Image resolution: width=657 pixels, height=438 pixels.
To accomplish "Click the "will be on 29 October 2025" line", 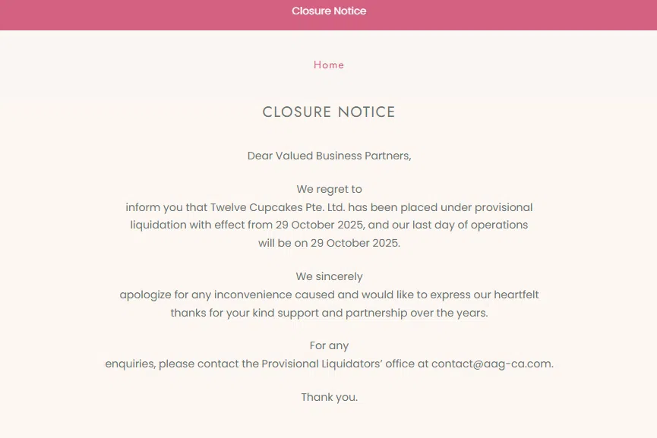I will coord(329,244).
